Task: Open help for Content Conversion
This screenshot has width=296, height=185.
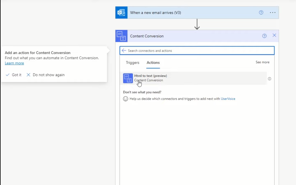Action: (x=264, y=36)
